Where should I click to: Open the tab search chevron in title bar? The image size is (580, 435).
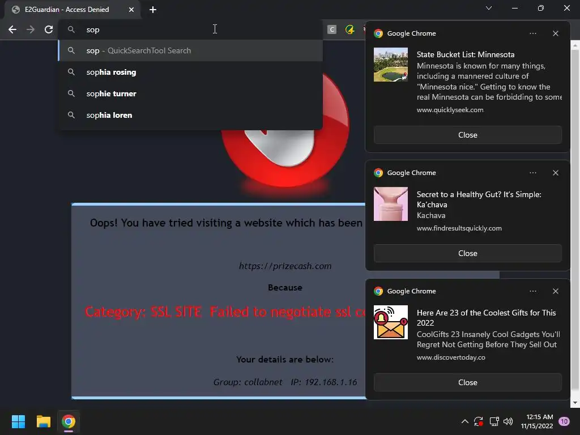pos(489,8)
